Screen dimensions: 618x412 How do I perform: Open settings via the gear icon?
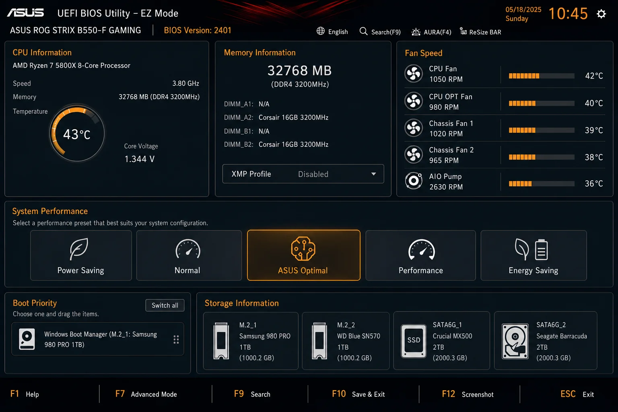tap(601, 14)
